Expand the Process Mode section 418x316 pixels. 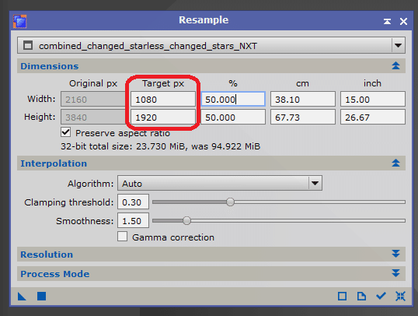pos(396,273)
